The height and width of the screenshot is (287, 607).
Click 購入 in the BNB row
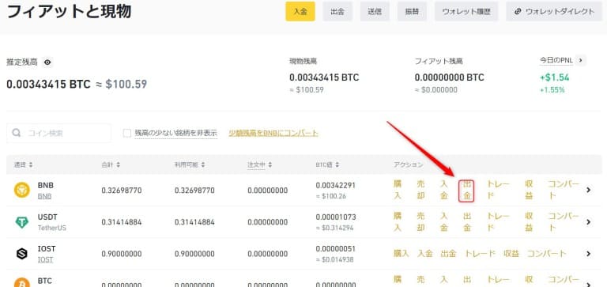[398, 190]
